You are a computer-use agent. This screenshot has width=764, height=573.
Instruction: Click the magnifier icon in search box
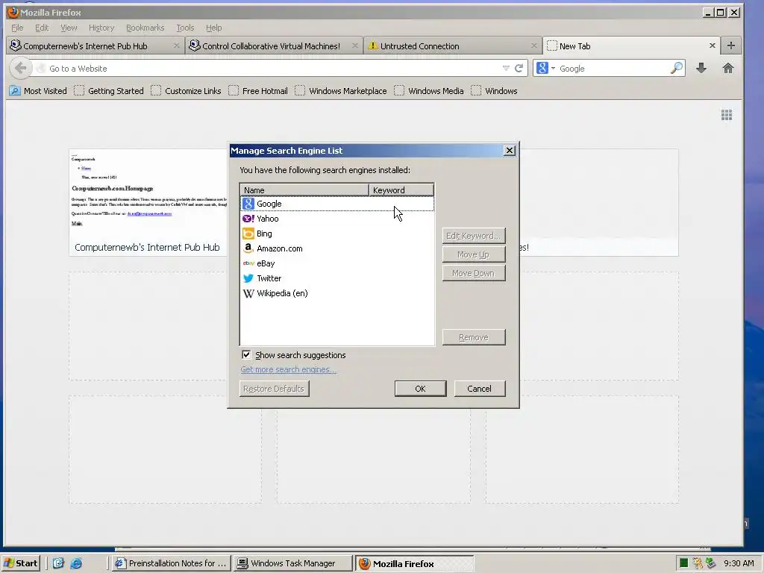point(676,68)
